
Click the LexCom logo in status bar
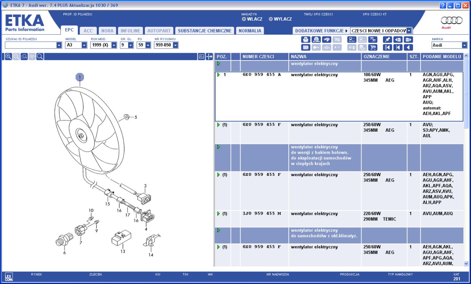click(x=9, y=277)
